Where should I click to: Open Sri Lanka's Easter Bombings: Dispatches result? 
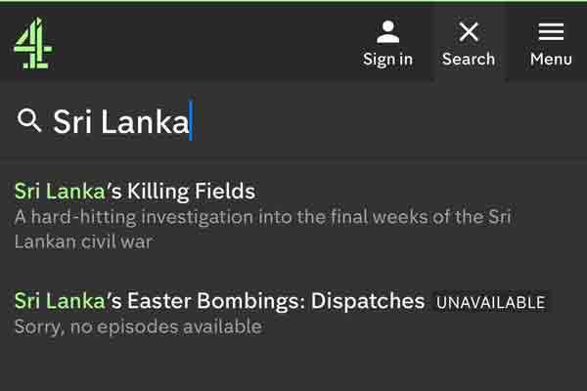point(220,301)
